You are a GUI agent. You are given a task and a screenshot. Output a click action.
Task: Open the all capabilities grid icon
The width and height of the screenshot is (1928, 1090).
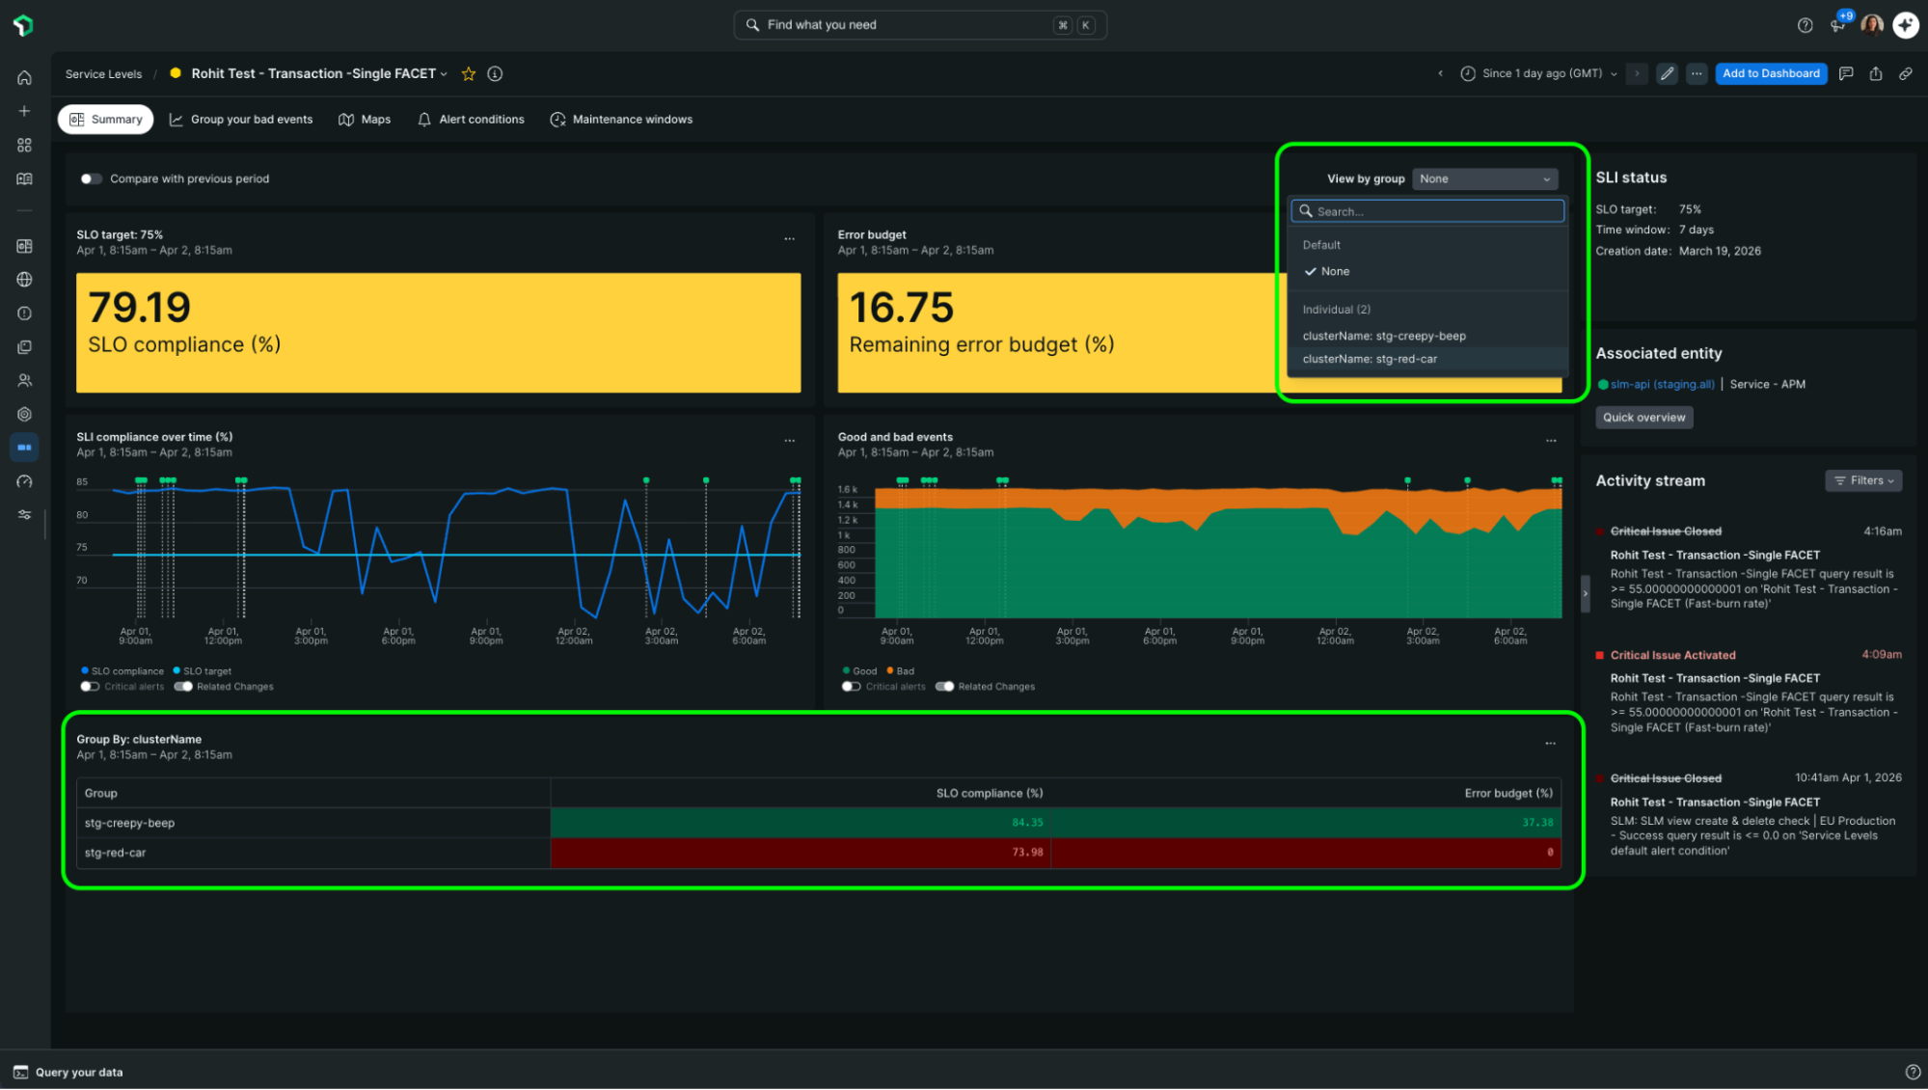[x=24, y=145]
